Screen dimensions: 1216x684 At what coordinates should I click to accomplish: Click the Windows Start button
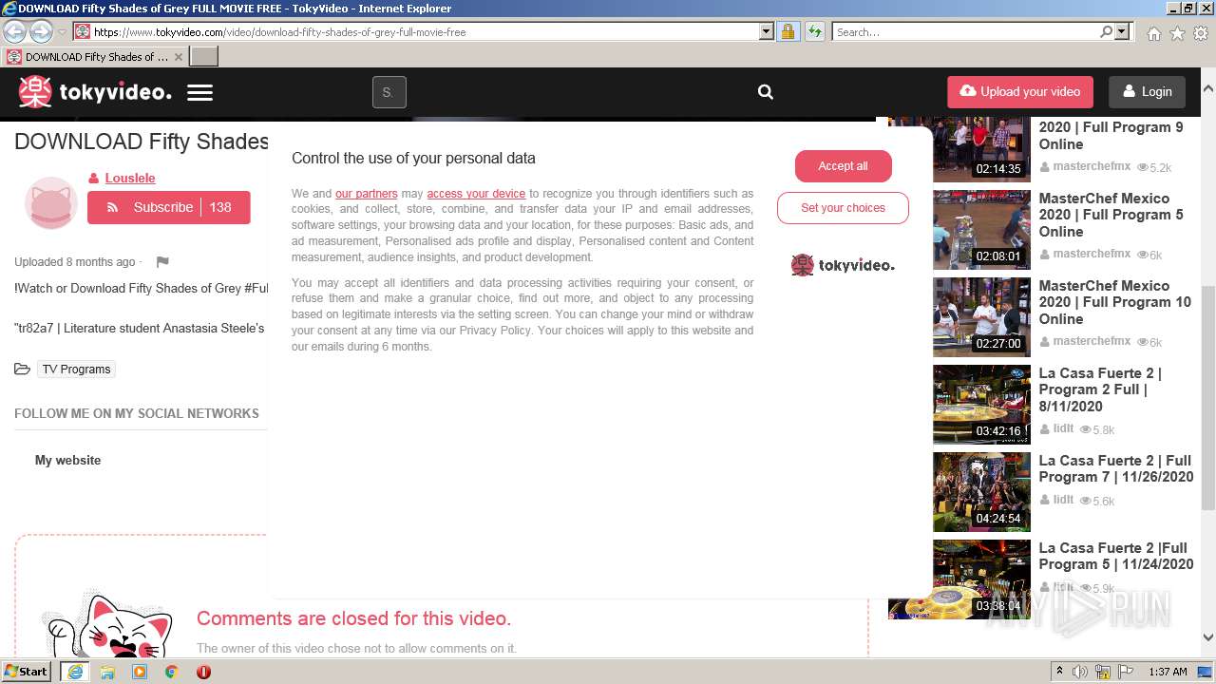click(x=27, y=671)
